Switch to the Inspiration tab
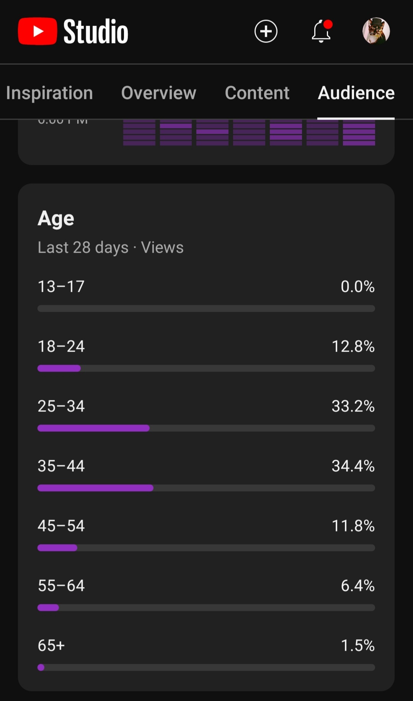The width and height of the screenshot is (413, 701). pyautogui.click(x=49, y=93)
